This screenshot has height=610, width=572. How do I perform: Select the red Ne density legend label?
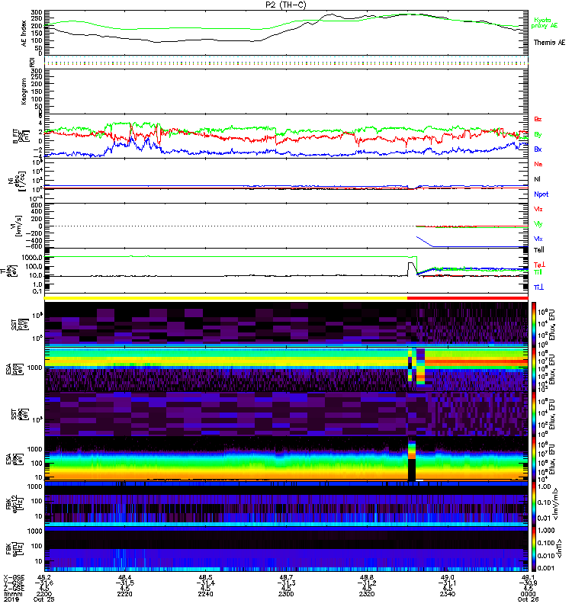538,164
